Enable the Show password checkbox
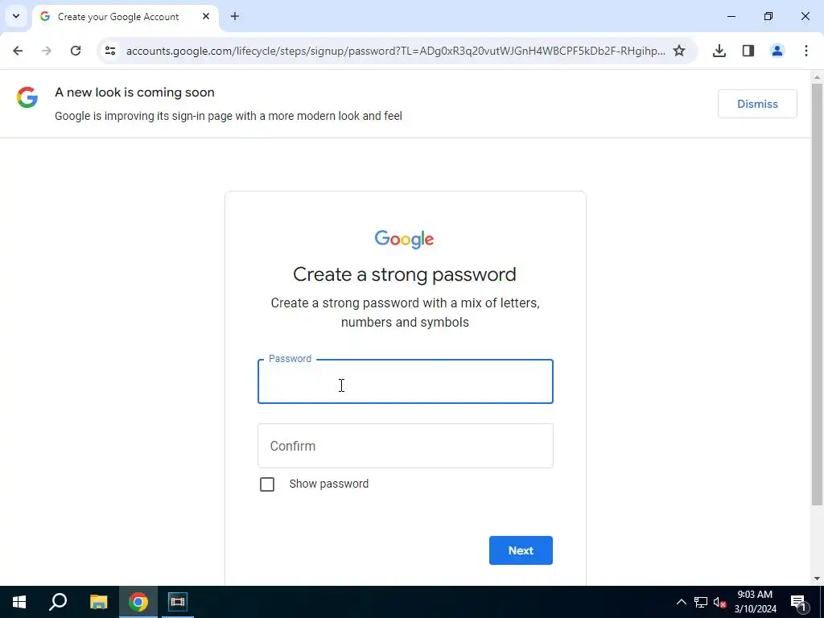The width and height of the screenshot is (824, 618). coord(267,484)
